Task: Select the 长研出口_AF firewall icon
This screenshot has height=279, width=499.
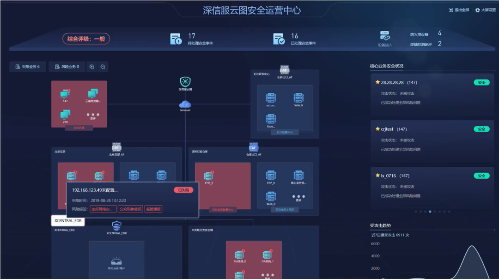Action: [x=285, y=70]
